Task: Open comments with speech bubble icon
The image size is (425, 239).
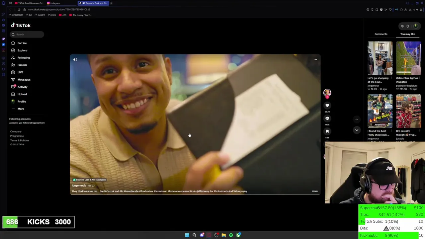Action: pos(327,118)
